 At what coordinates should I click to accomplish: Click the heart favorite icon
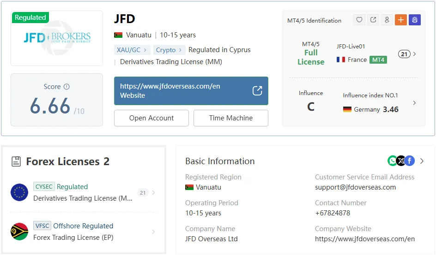(x=359, y=20)
